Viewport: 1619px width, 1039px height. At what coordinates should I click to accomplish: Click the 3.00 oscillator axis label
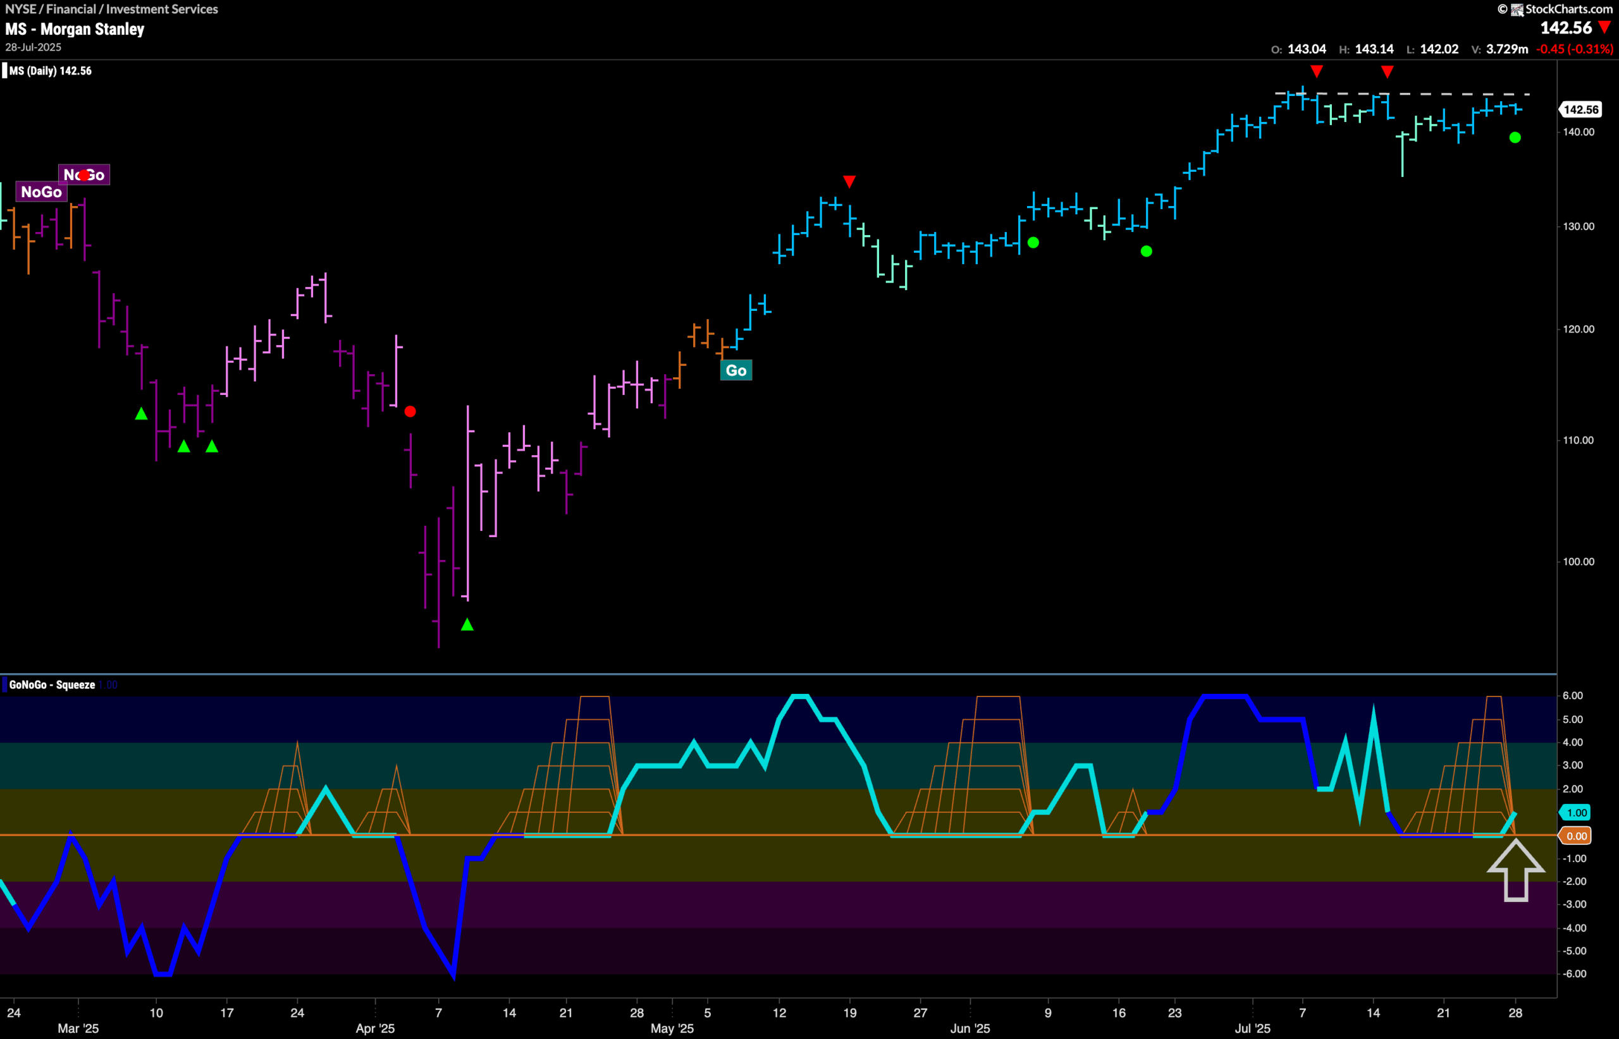1572,765
